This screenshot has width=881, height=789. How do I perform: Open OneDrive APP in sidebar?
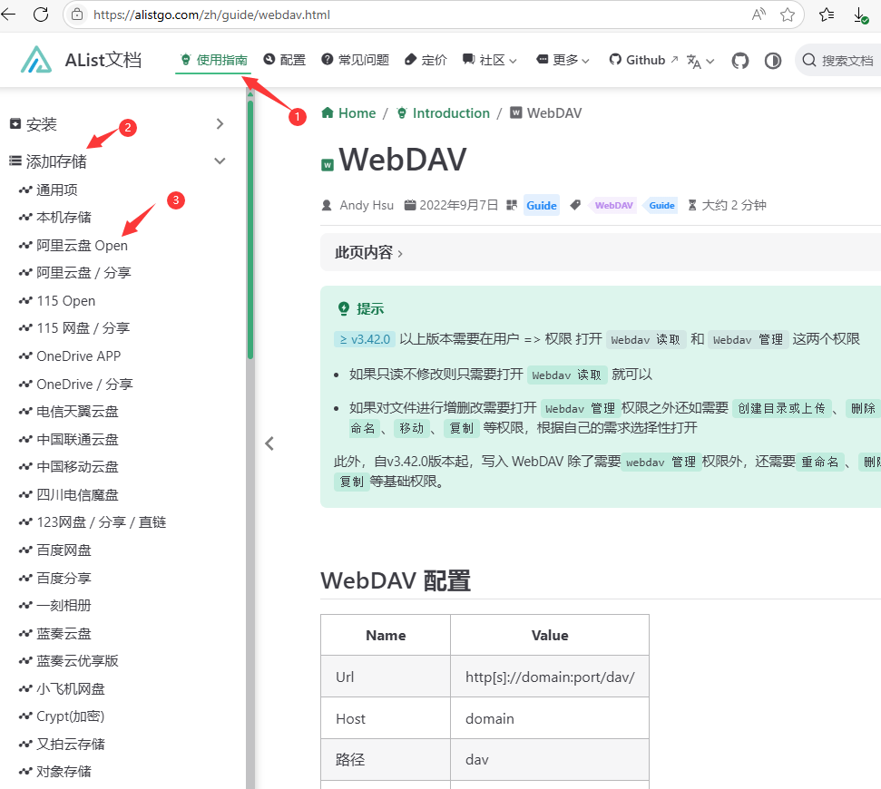pos(70,356)
